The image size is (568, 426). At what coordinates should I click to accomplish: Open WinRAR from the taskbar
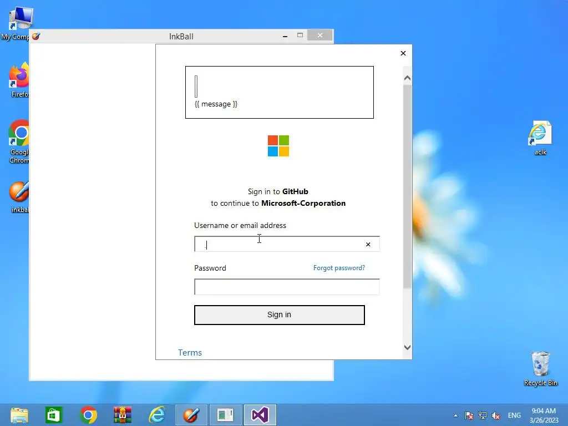123,415
